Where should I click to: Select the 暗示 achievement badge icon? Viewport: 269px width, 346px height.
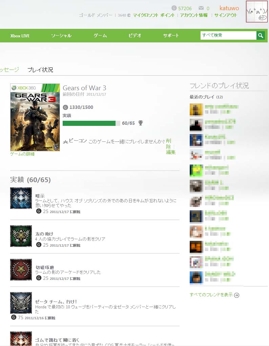click(21, 198)
